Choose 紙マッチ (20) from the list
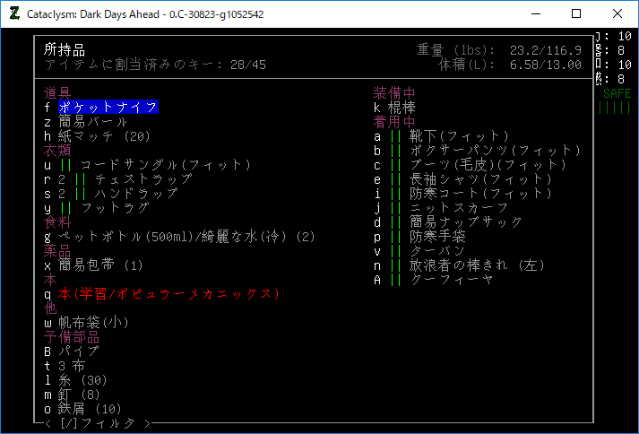Viewport: 639px width, 434px height. [104, 136]
